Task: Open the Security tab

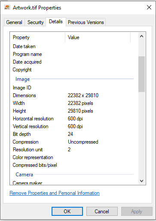Action: click(x=35, y=22)
